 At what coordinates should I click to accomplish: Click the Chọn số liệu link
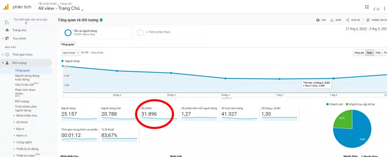tap(97, 53)
